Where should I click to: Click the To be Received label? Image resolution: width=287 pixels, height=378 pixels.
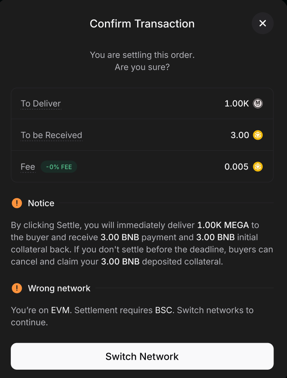pos(51,135)
